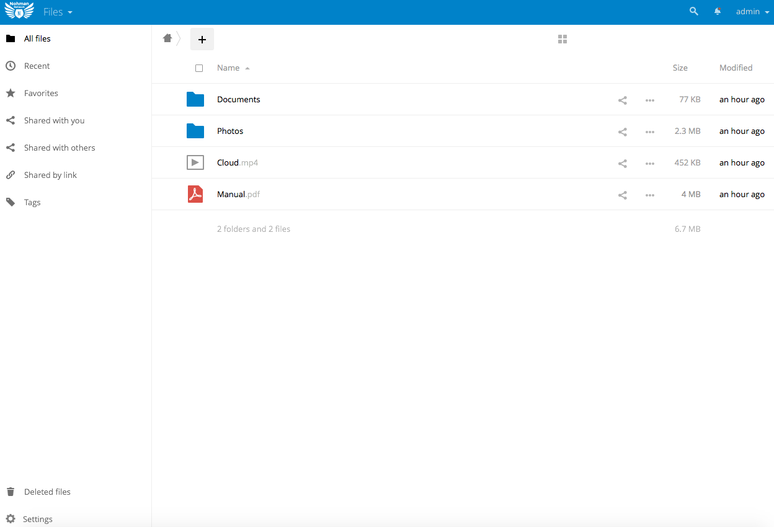The height and width of the screenshot is (527, 774).
Task: Open the Manual.pdf file thumbnail
Action: [195, 194]
